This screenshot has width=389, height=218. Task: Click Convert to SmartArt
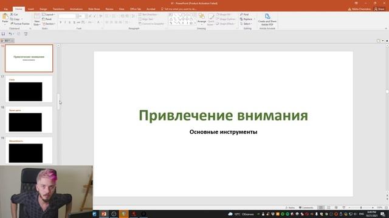(x=151, y=24)
